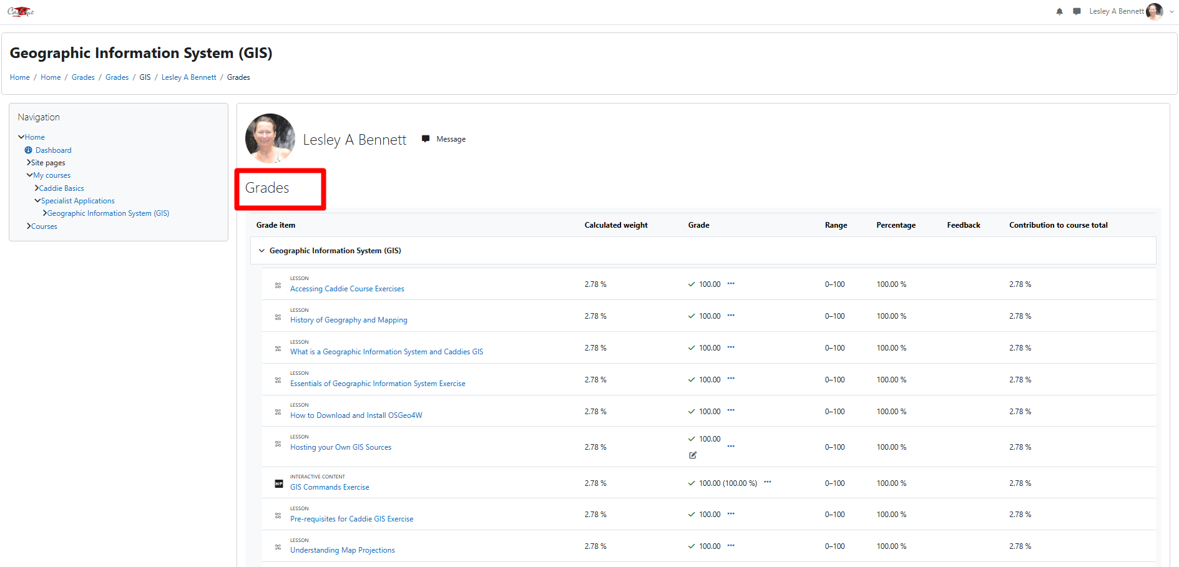
Task: Collapse the Geographic Information System (GIS) grade category
Action: [x=262, y=251]
